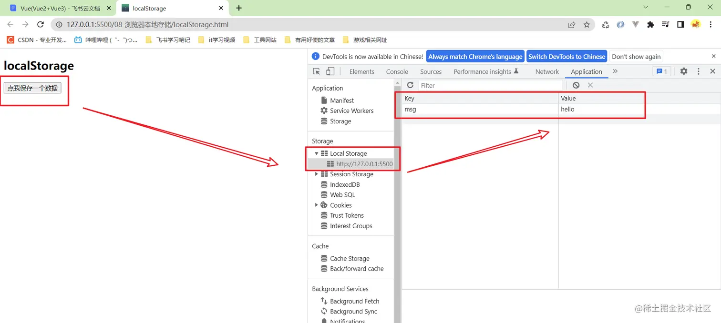The height and width of the screenshot is (323, 721).
Task: Open DevTools three-dot customize menu
Action: click(699, 71)
